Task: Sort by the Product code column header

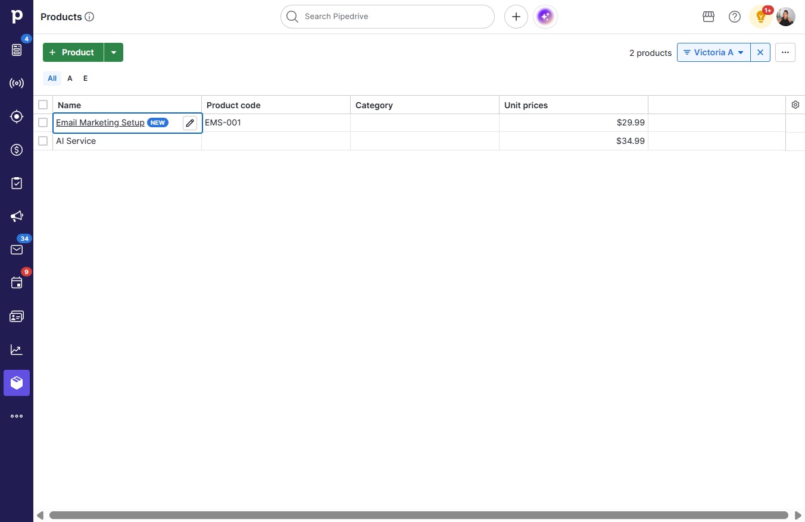Action: tap(276, 105)
